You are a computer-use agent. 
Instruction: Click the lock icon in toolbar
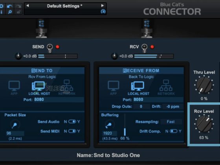(x=18, y=12)
